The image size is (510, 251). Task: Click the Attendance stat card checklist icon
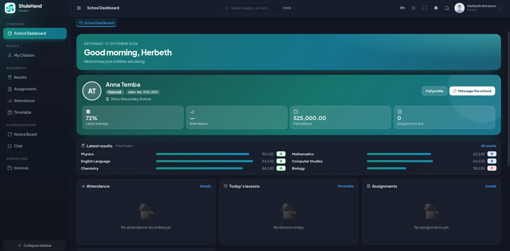tap(192, 111)
